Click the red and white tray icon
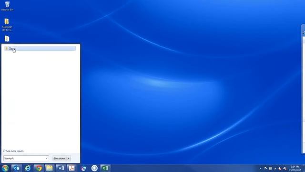The height and width of the screenshot is (172, 305). point(280,168)
